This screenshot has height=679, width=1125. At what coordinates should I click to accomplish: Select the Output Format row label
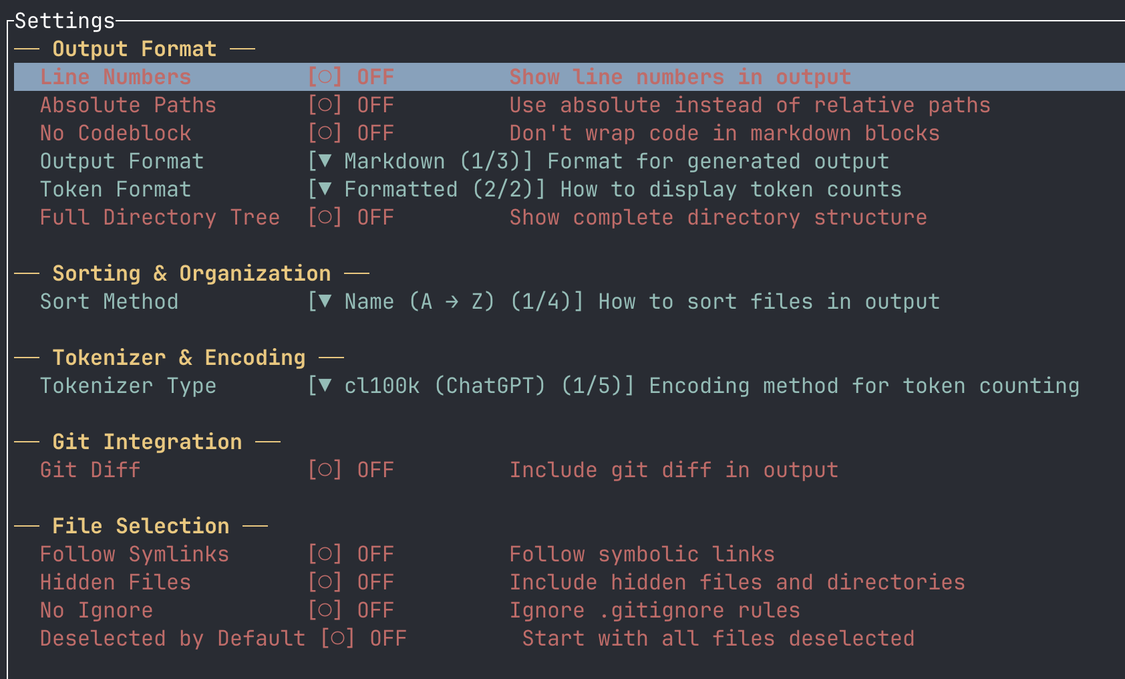click(x=122, y=161)
